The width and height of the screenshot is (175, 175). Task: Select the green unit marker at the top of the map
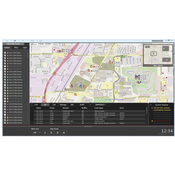(x=122, y=56)
